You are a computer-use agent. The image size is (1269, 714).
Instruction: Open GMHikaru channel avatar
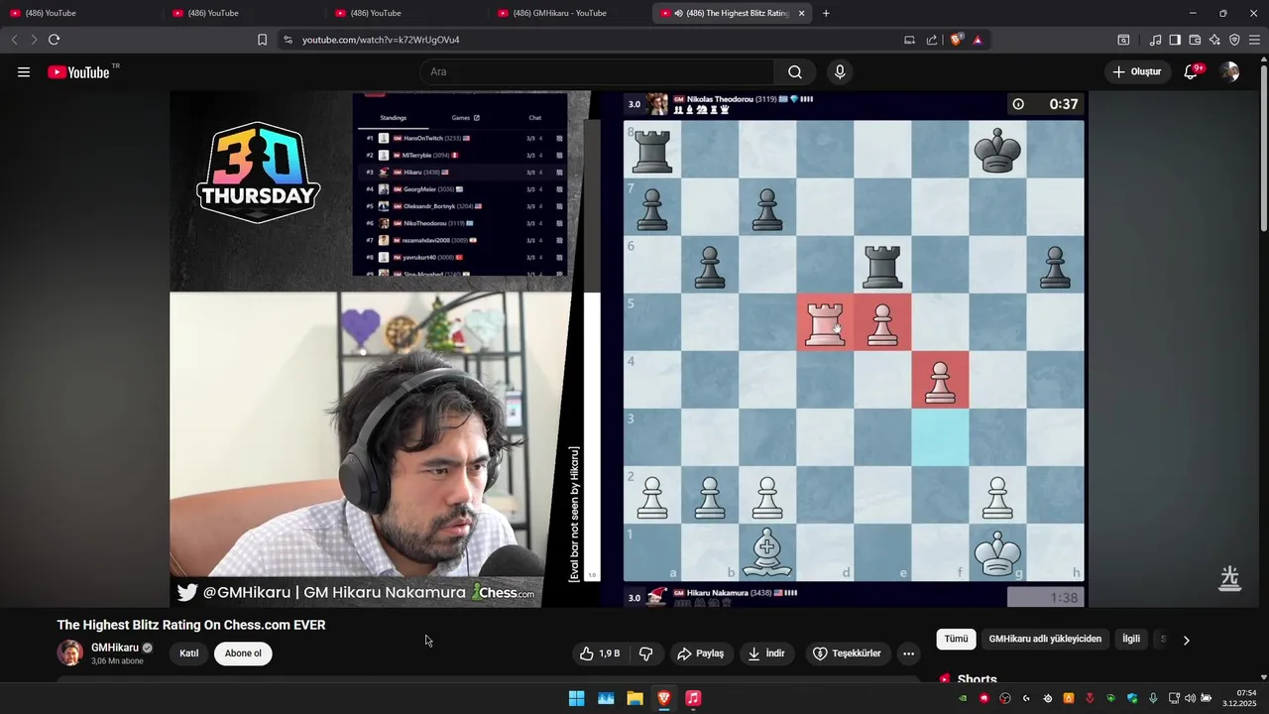pyautogui.click(x=69, y=653)
